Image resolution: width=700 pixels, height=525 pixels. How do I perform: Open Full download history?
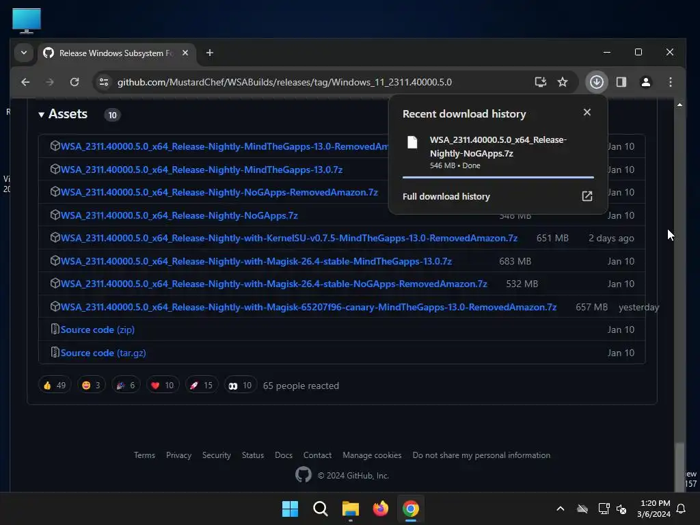[x=446, y=196]
